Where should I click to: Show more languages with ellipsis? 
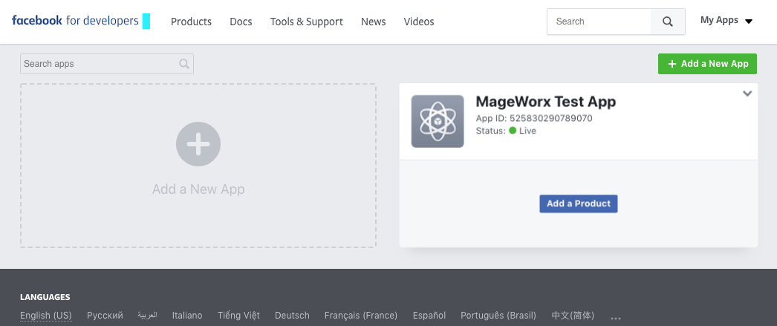click(616, 319)
